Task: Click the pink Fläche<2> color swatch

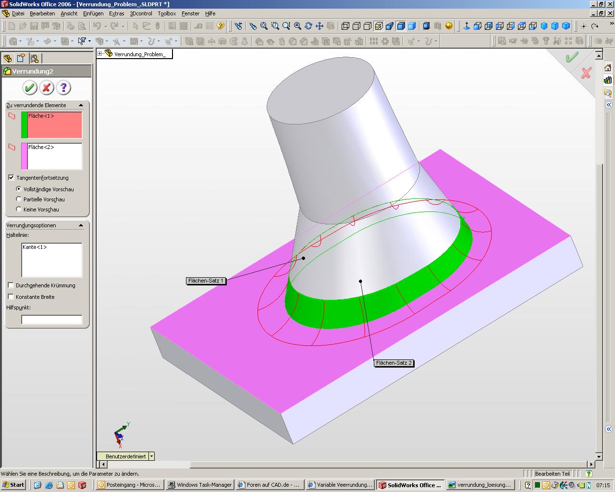Action: click(24, 156)
